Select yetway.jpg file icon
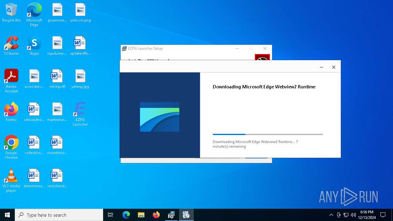The image size is (393, 221). click(80, 79)
